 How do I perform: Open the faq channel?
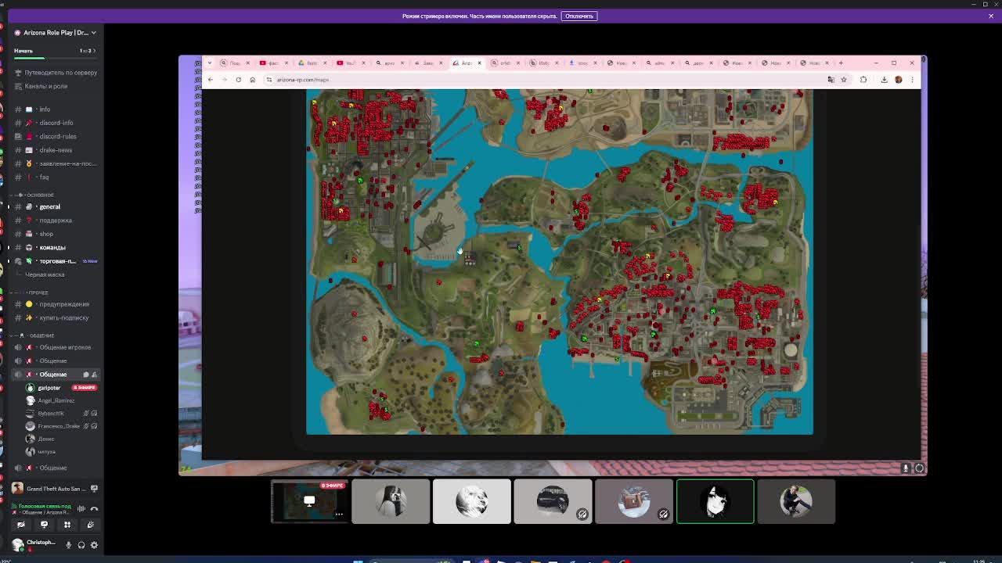tap(55, 178)
